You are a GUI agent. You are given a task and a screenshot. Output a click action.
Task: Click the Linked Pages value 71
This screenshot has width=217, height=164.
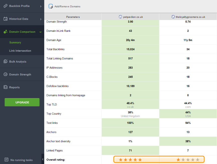[130, 150]
